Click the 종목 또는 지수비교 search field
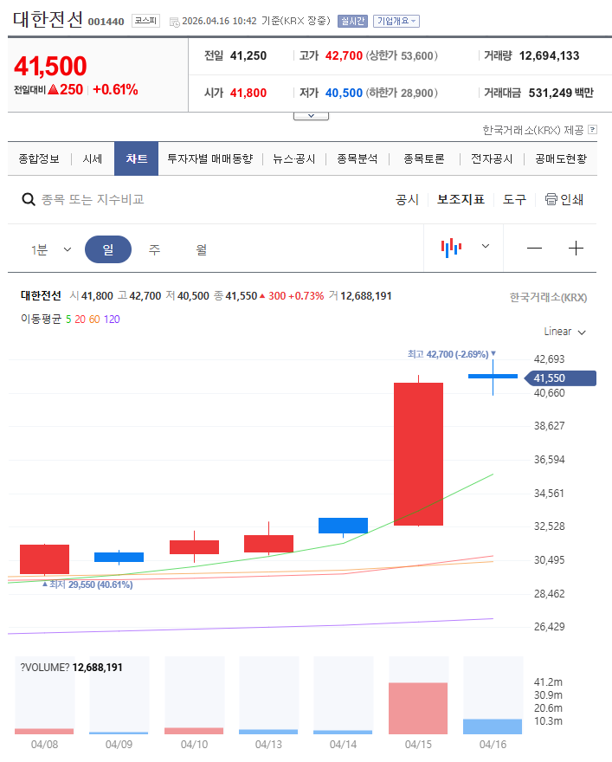 tap(93, 200)
